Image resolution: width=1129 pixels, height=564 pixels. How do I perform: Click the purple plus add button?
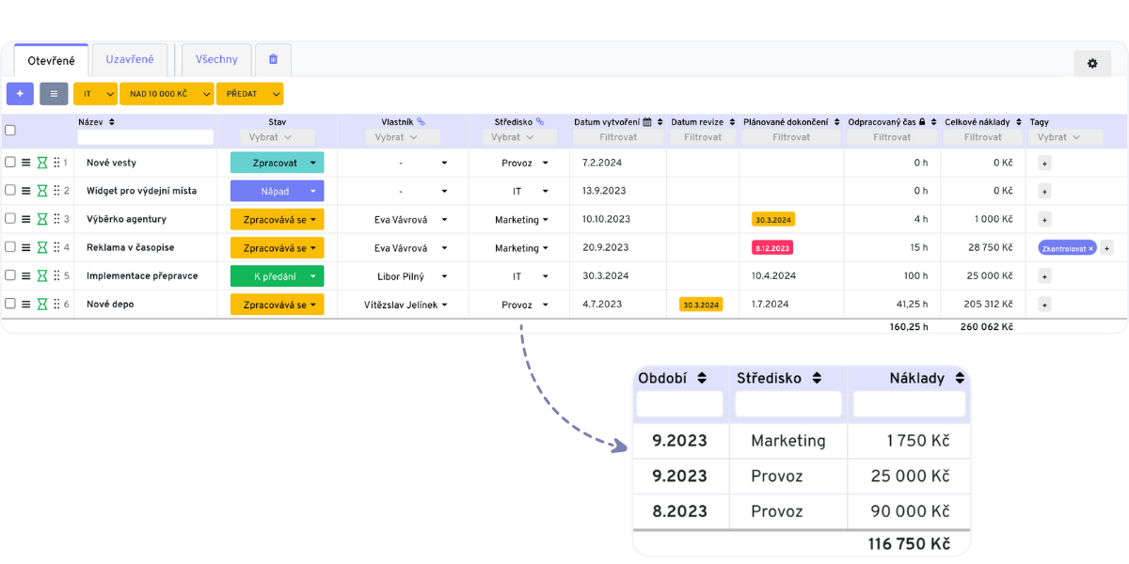20,94
